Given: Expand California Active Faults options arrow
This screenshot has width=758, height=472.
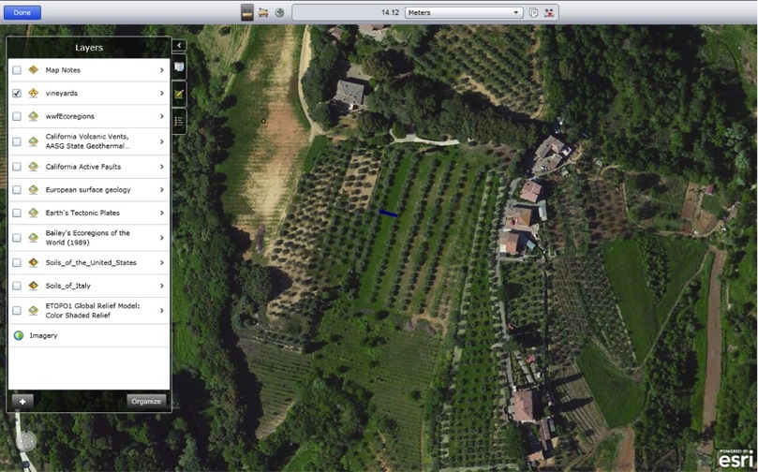Looking at the screenshot, I should pyautogui.click(x=161, y=167).
